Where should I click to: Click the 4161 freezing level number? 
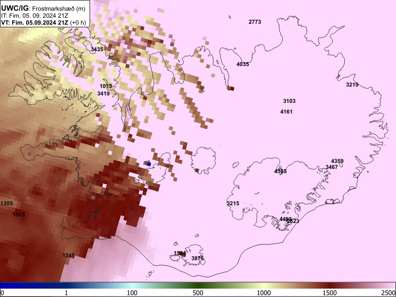(x=287, y=112)
